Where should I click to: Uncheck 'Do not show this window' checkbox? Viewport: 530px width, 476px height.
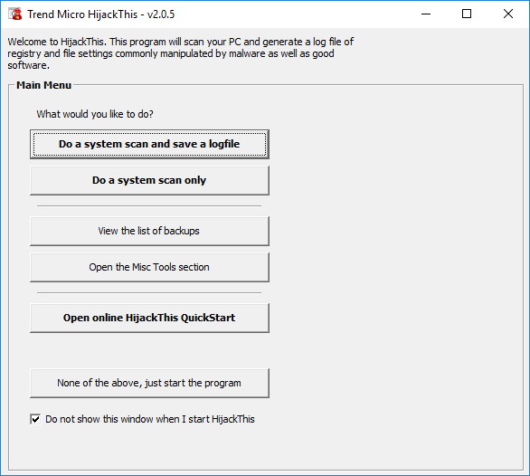pyautogui.click(x=35, y=419)
